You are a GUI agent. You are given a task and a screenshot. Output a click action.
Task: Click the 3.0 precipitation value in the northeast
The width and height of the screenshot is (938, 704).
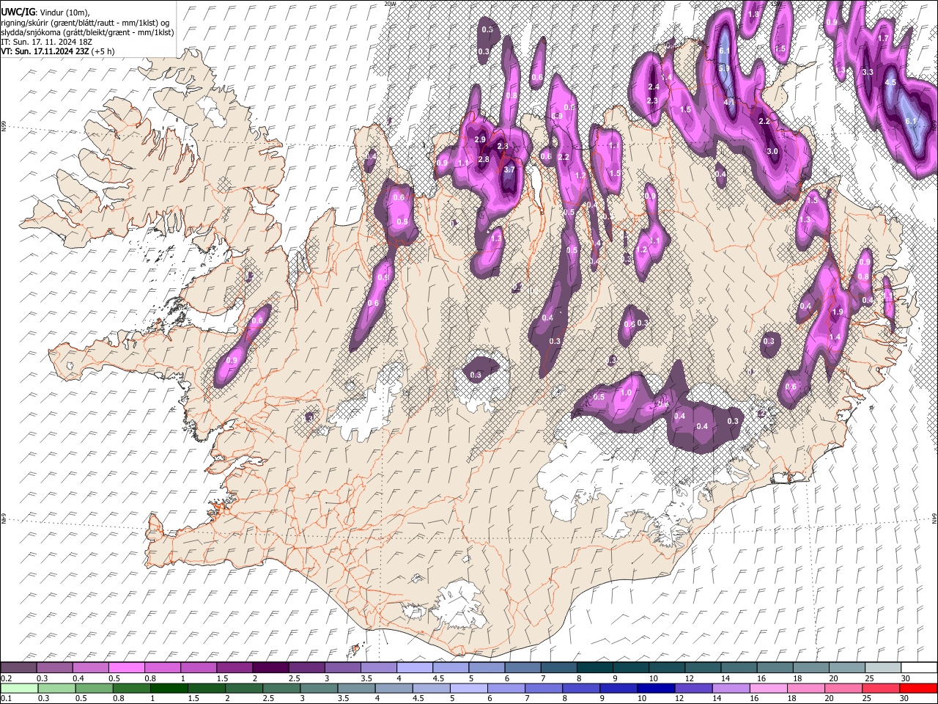772,151
